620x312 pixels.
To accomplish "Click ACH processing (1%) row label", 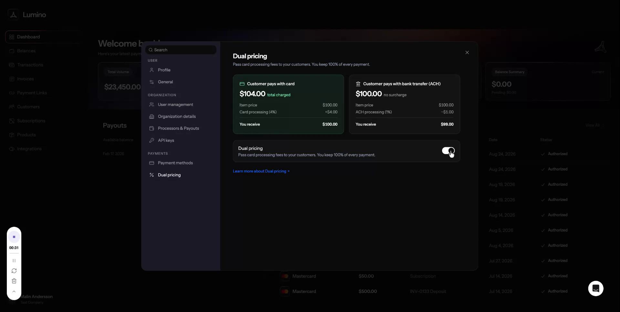I will click(374, 112).
